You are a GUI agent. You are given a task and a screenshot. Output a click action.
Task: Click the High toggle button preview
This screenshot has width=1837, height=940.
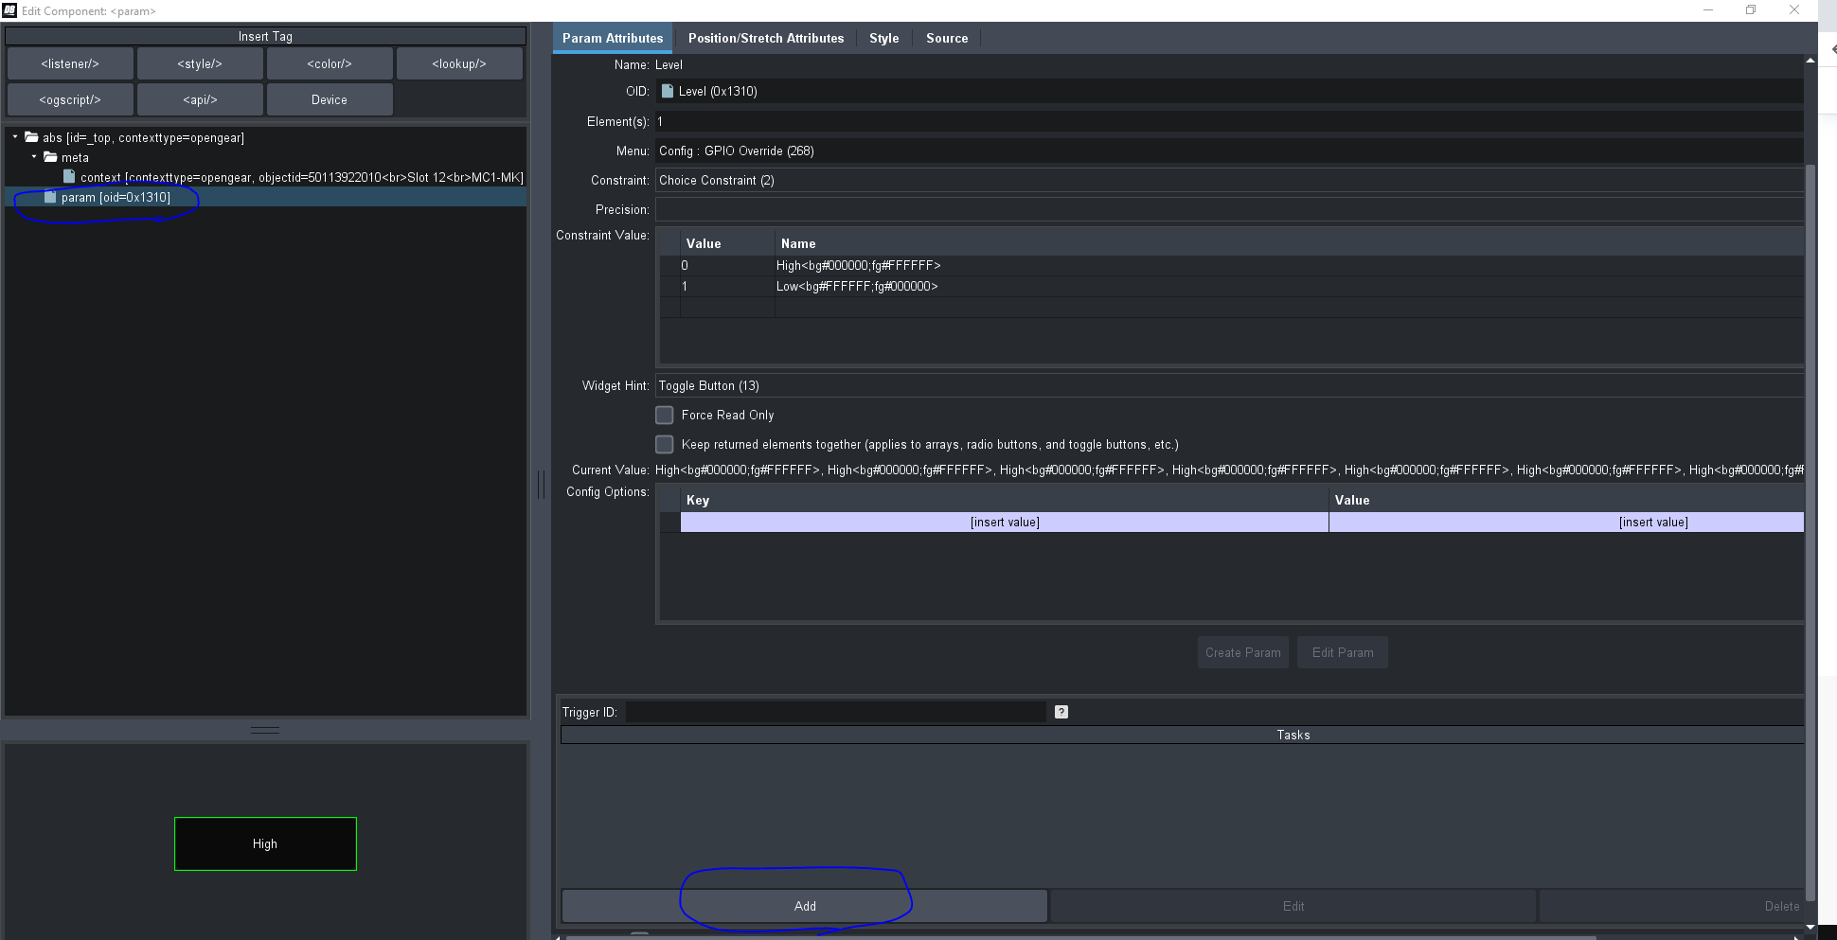pos(265,843)
